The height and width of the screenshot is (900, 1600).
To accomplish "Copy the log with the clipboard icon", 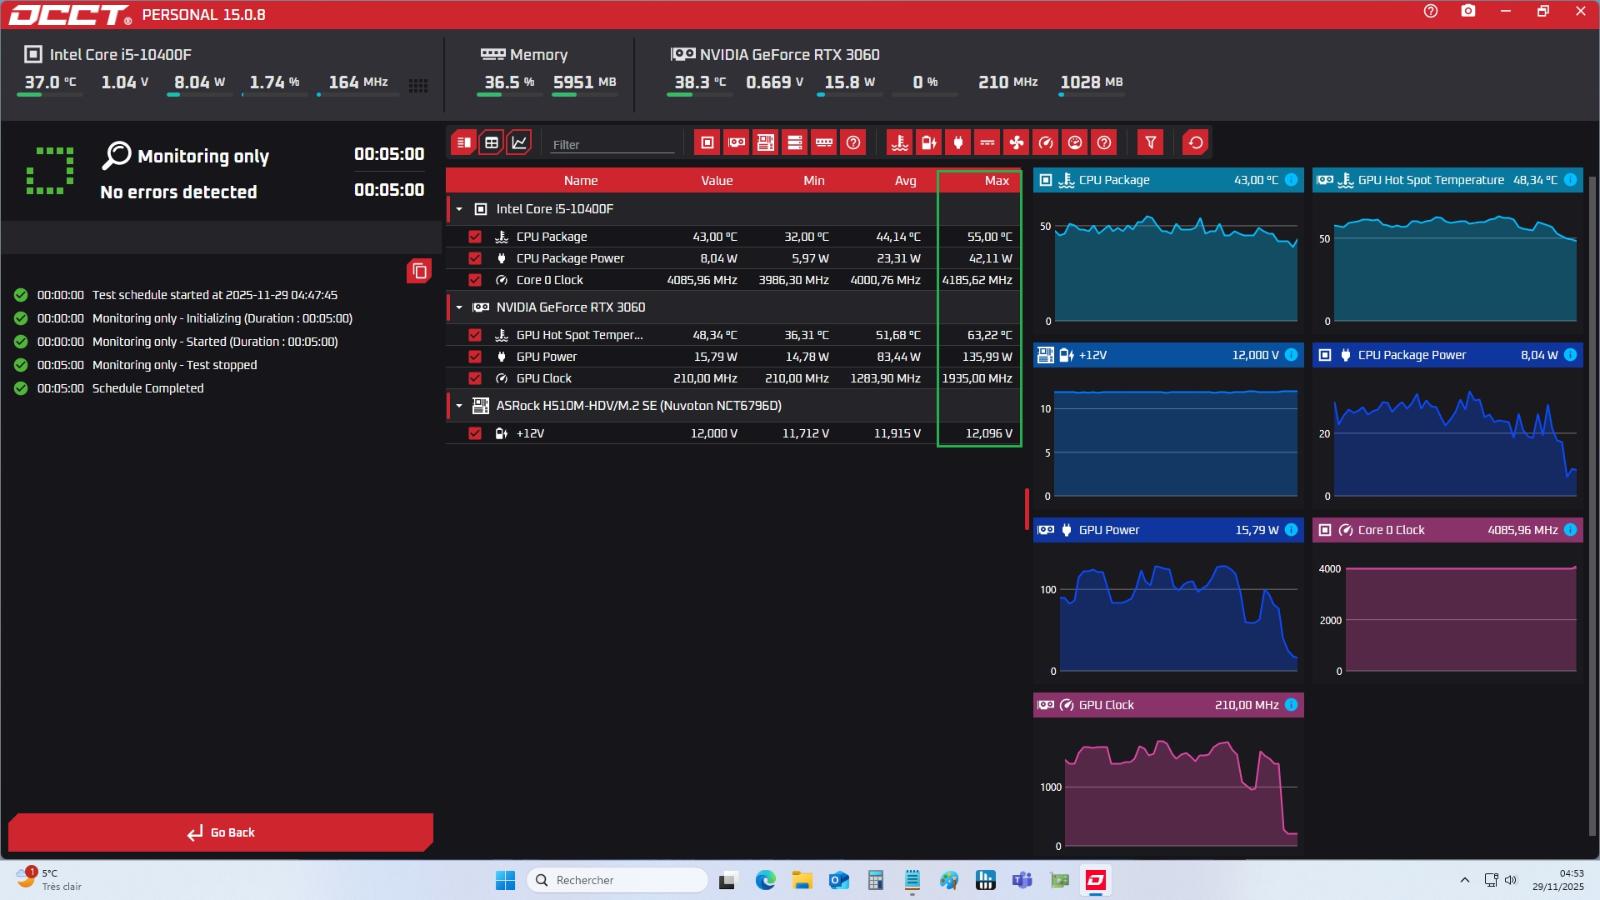I will (x=419, y=271).
